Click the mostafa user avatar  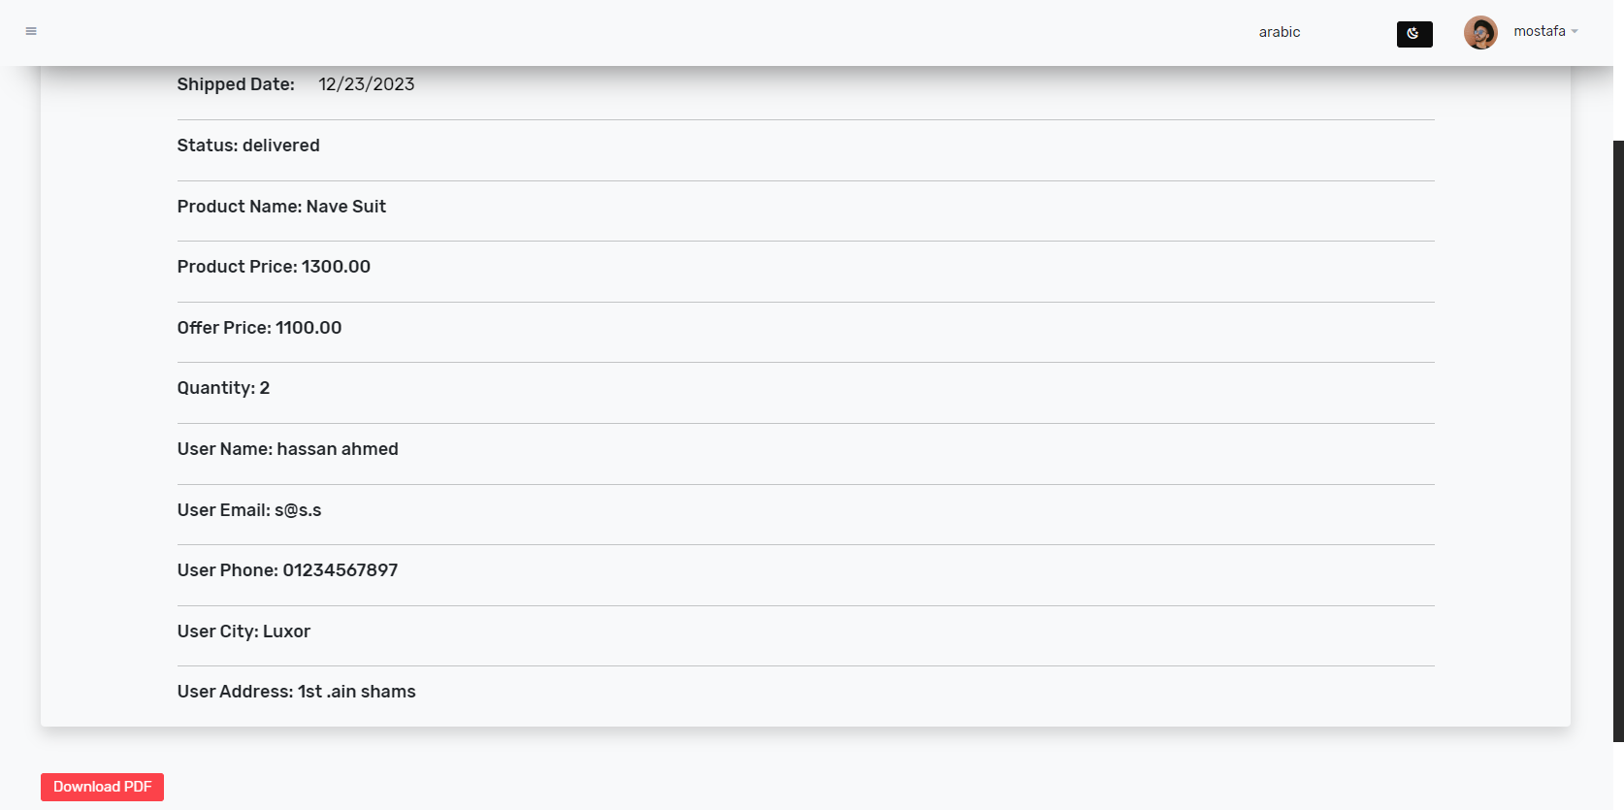1480,32
